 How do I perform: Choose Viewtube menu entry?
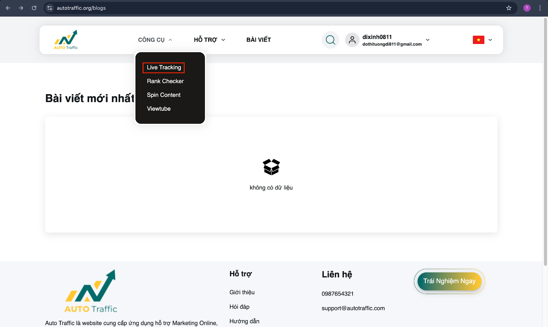[159, 109]
